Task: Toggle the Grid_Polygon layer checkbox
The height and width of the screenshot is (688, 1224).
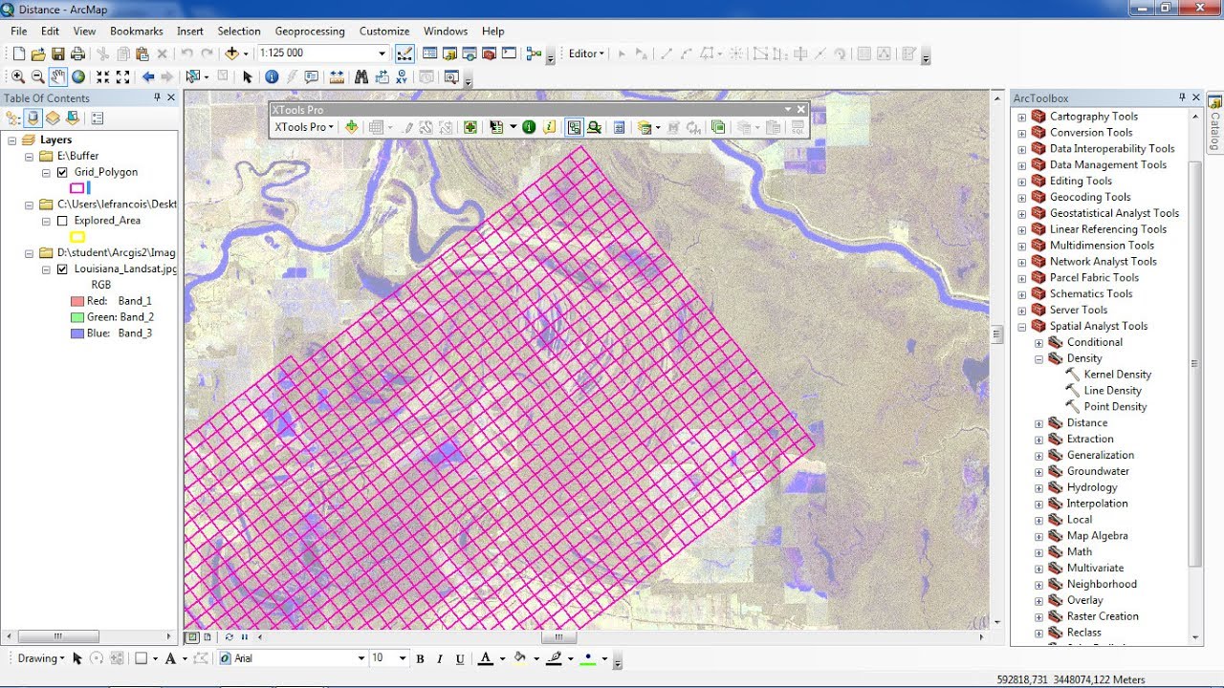Action: coord(62,173)
